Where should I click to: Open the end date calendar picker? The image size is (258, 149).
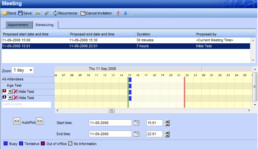click(136, 134)
